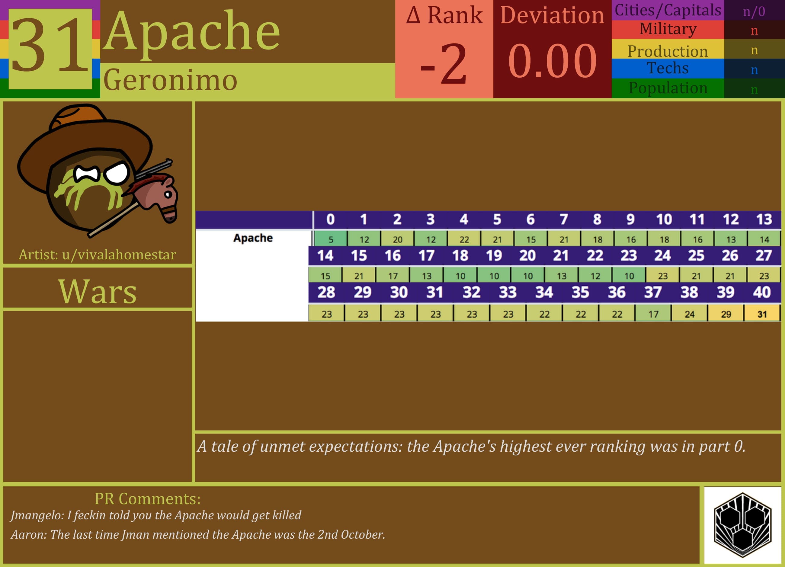Screen dimensions: 785x567
Task: Click the green Population stat label
Action: click(x=668, y=88)
